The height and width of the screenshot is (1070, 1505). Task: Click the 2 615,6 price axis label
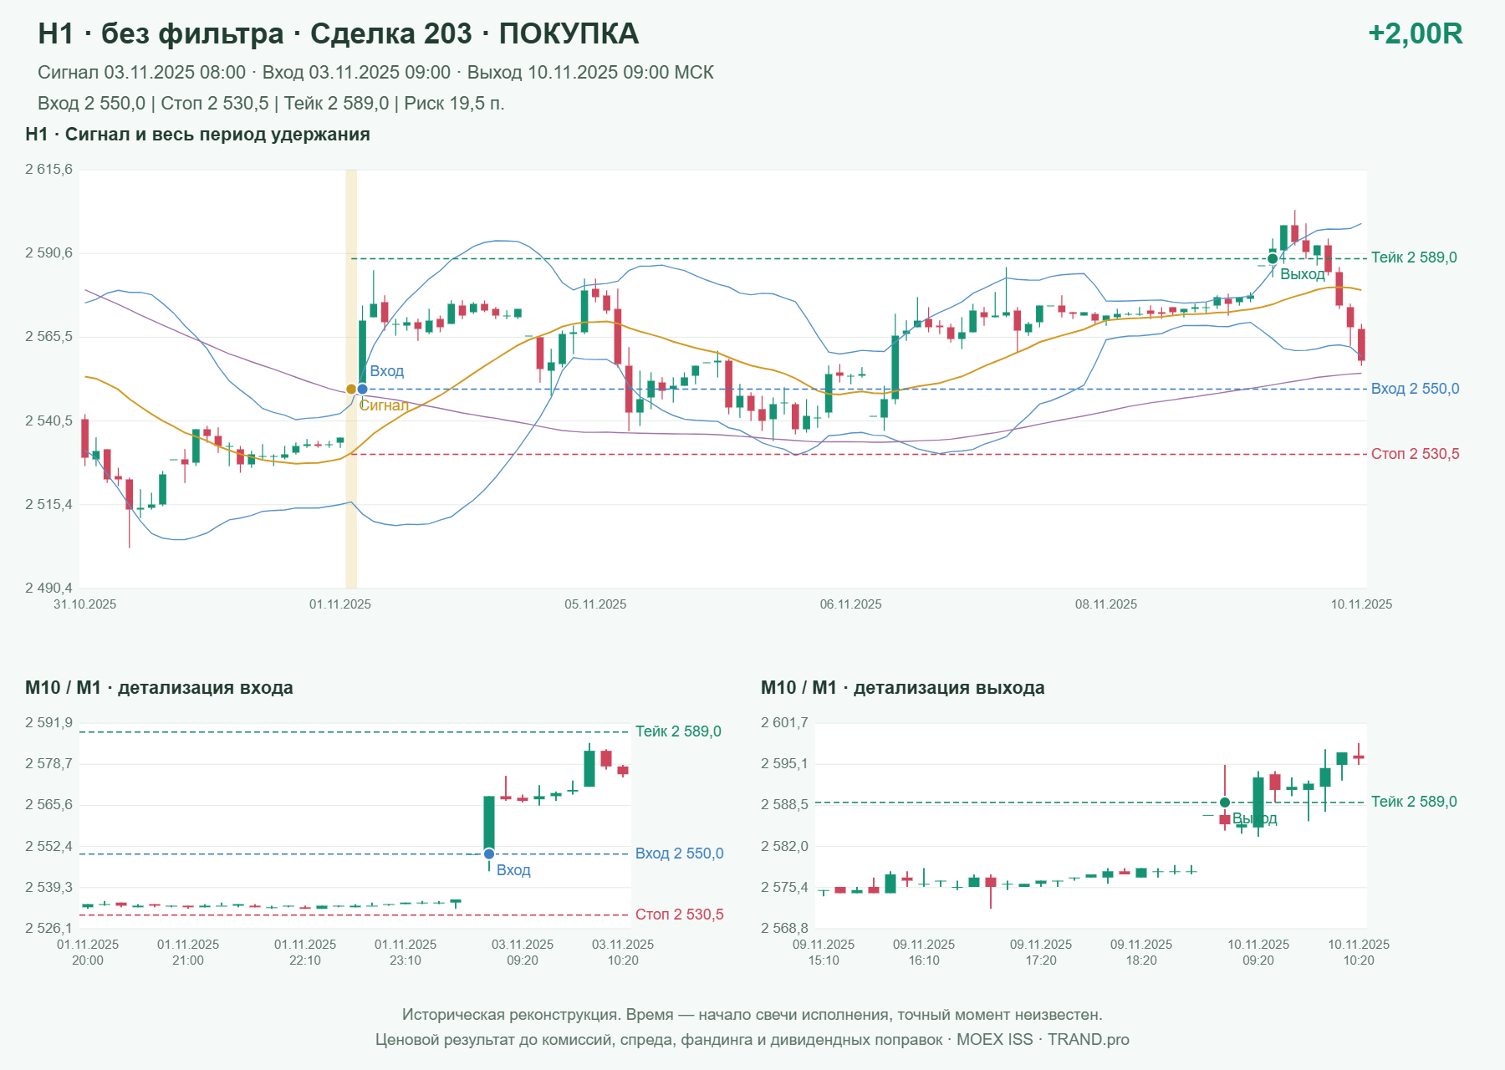[48, 169]
